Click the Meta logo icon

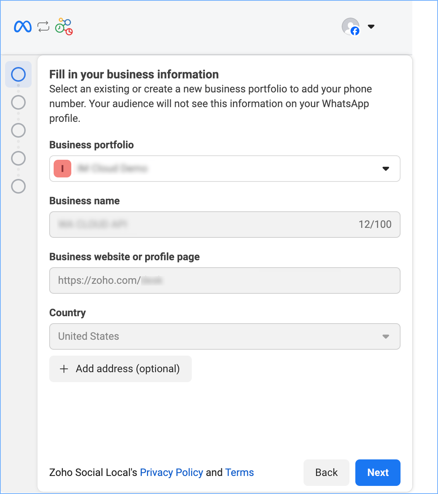tap(23, 27)
